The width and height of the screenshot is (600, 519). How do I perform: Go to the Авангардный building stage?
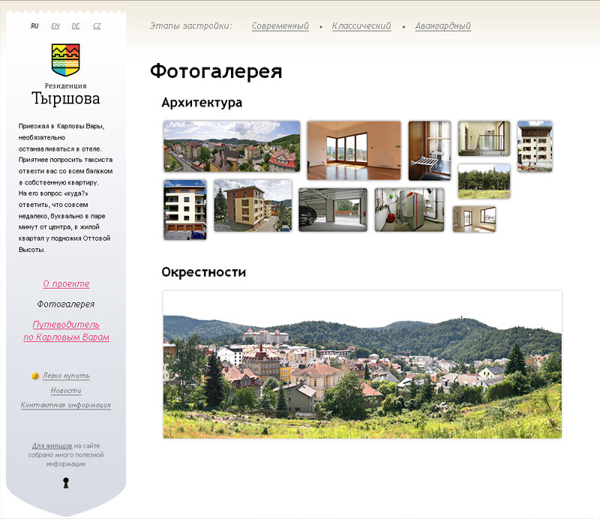(442, 26)
